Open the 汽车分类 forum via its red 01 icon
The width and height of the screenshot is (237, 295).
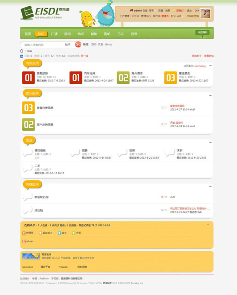76,78
